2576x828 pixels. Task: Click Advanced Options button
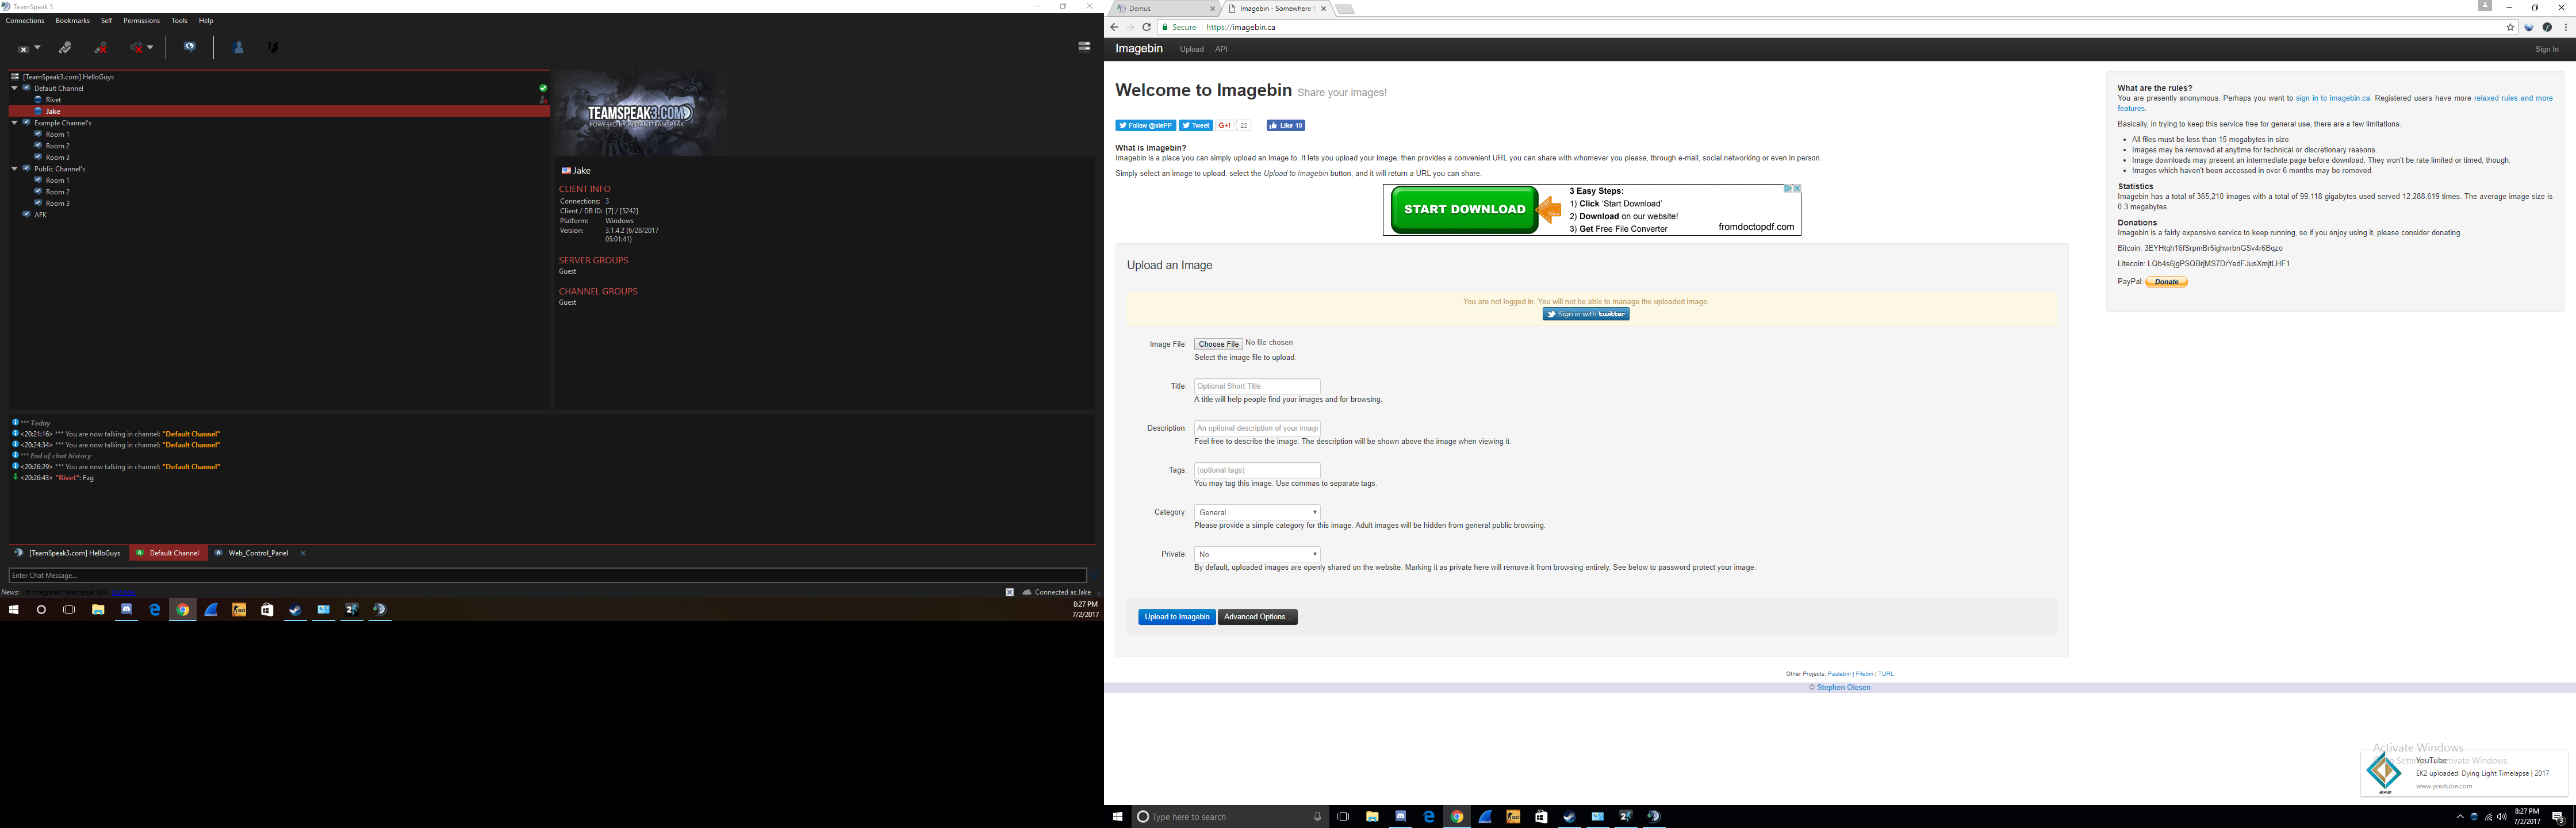point(1257,617)
